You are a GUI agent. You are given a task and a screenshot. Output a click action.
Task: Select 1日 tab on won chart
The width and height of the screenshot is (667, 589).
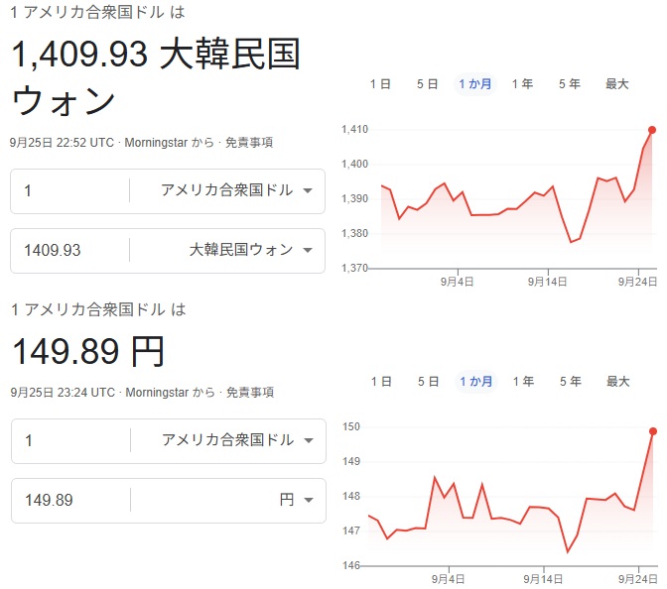(x=380, y=84)
